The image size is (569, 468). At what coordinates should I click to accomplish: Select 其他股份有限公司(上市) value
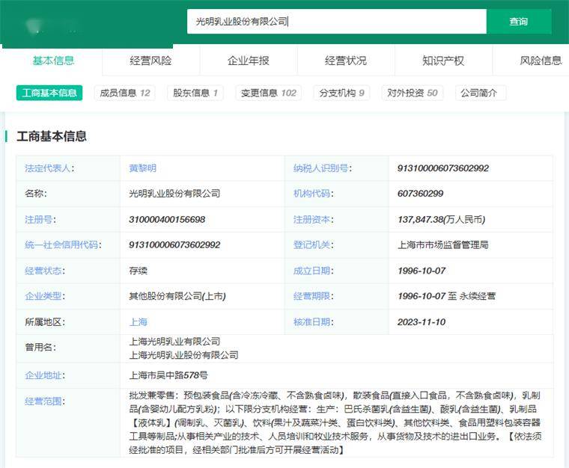coord(177,296)
